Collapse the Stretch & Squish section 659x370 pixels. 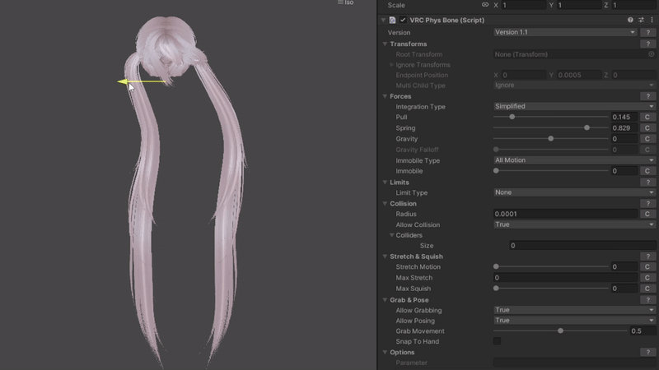[x=384, y=257]
